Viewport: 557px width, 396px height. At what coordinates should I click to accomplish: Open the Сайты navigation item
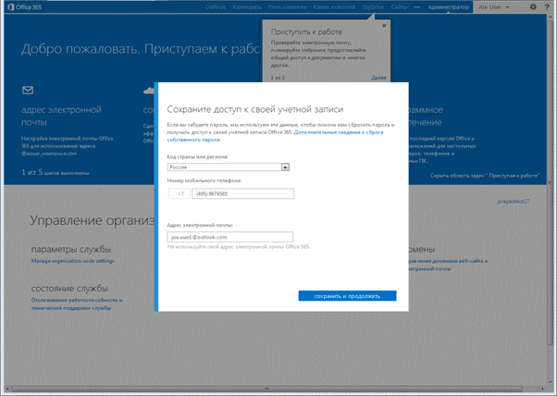click(x=399, y=7)
